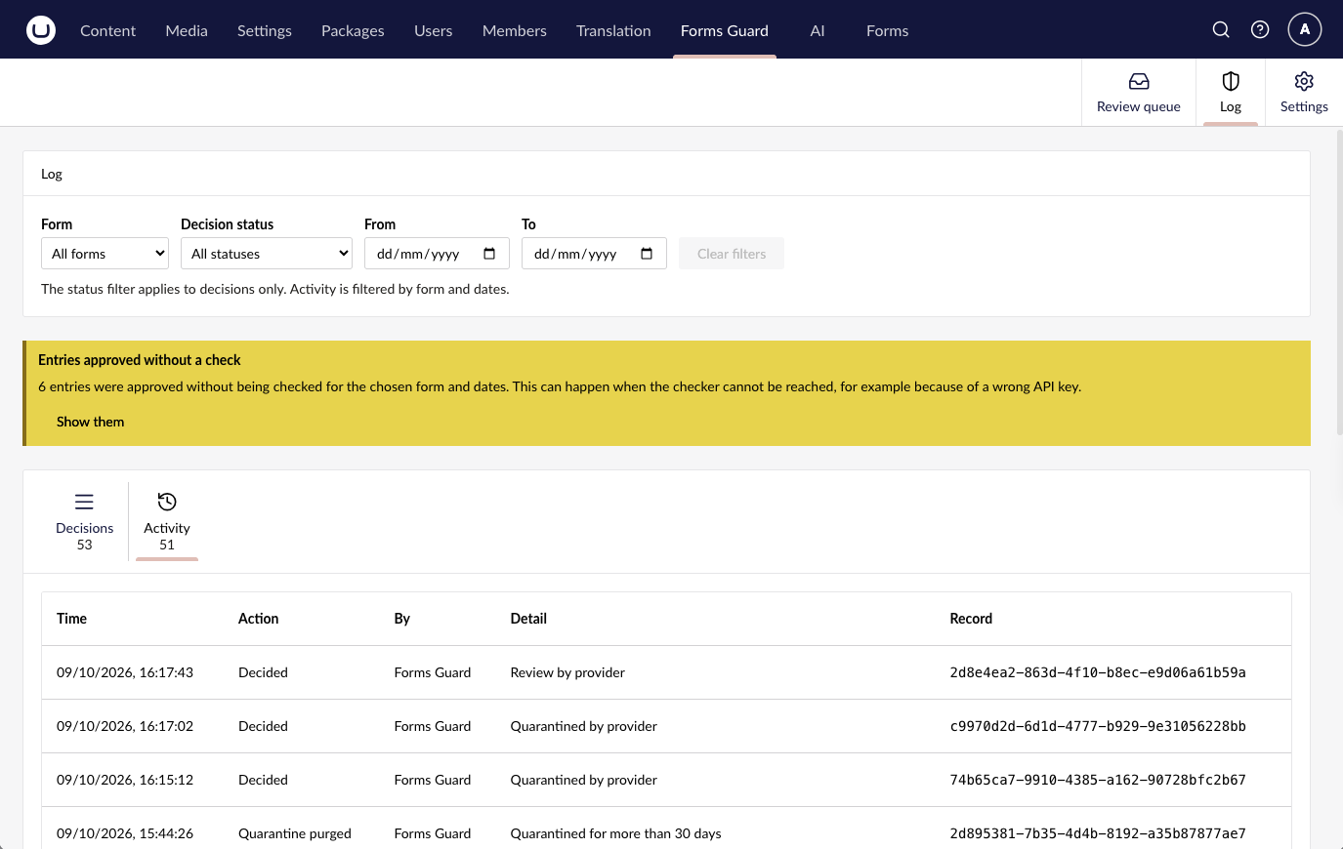Select the Forms Guard section
This screenshot has width=1343, height=849.
(x=725, y=30)
